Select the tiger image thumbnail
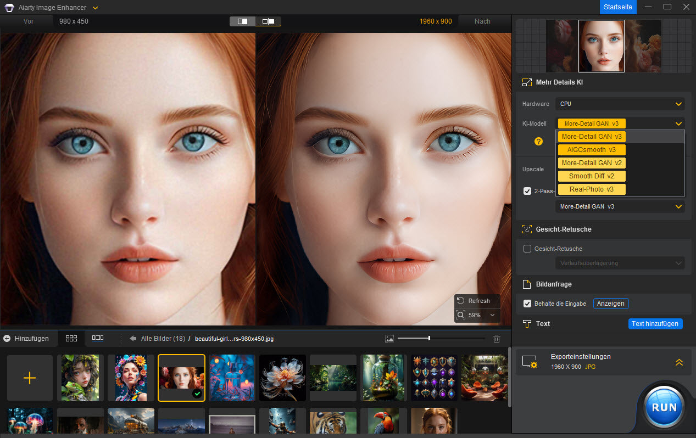This screenshot has width=696, height=438. [x=332, y=422]
